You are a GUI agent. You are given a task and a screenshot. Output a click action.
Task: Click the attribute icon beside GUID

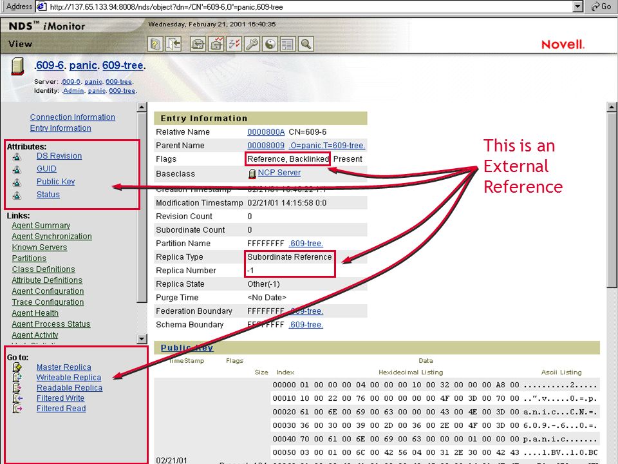(x=17, y=169)
